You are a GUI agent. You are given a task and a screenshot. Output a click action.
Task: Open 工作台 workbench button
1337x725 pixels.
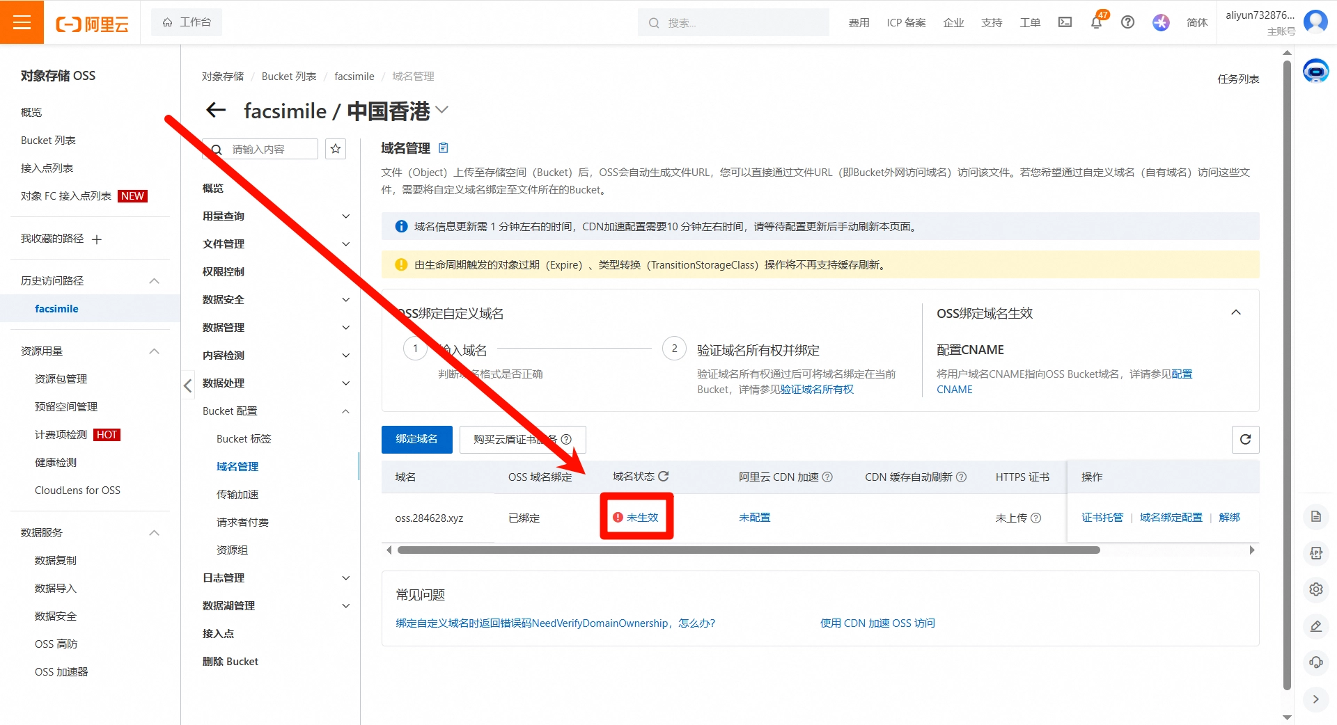pyautogui.click(x=187, y=22)
